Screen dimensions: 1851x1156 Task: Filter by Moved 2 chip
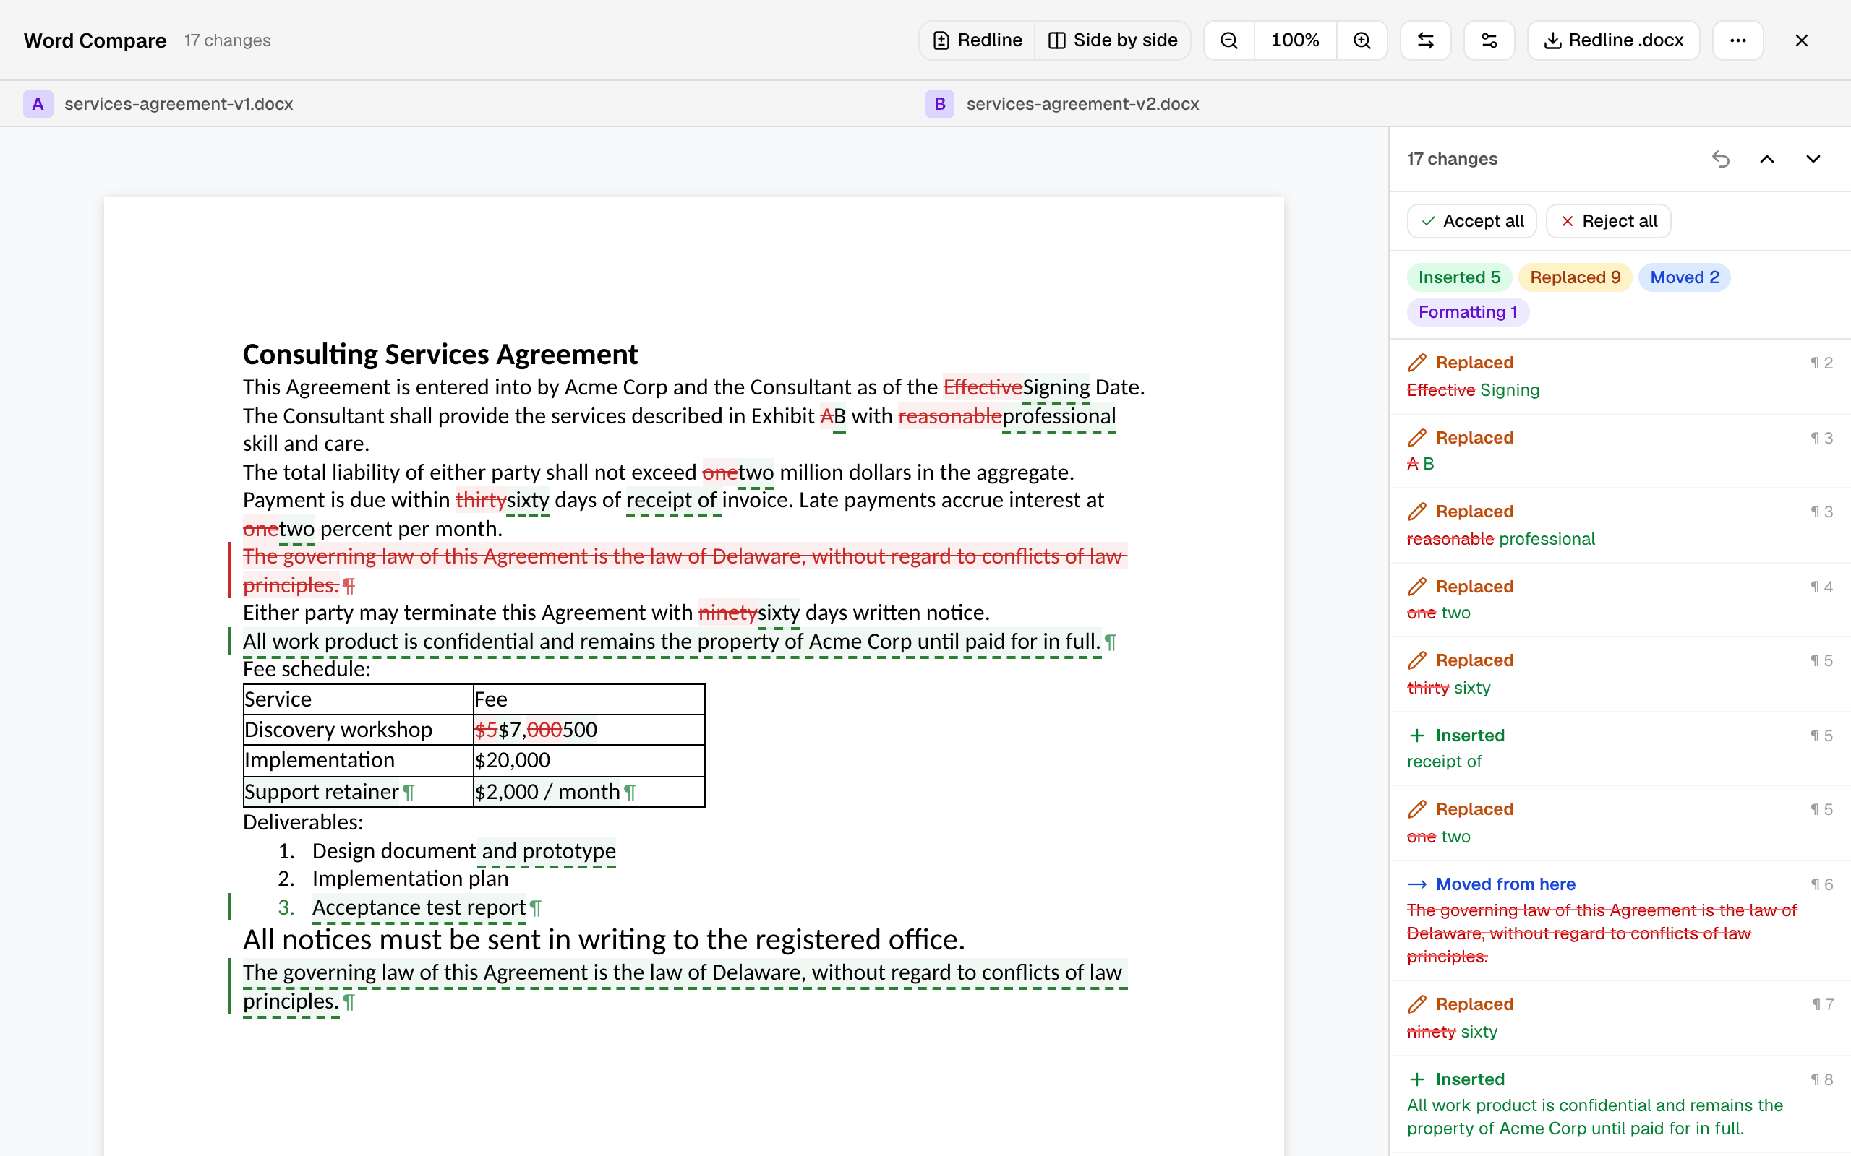[1684, 277]
